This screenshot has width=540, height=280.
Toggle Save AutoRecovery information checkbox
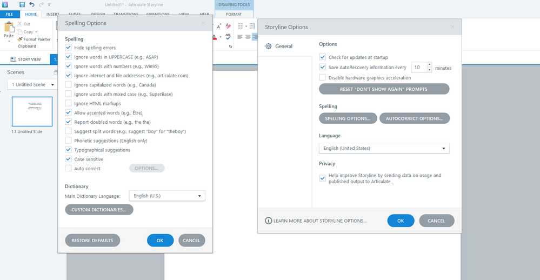(322, 67)
